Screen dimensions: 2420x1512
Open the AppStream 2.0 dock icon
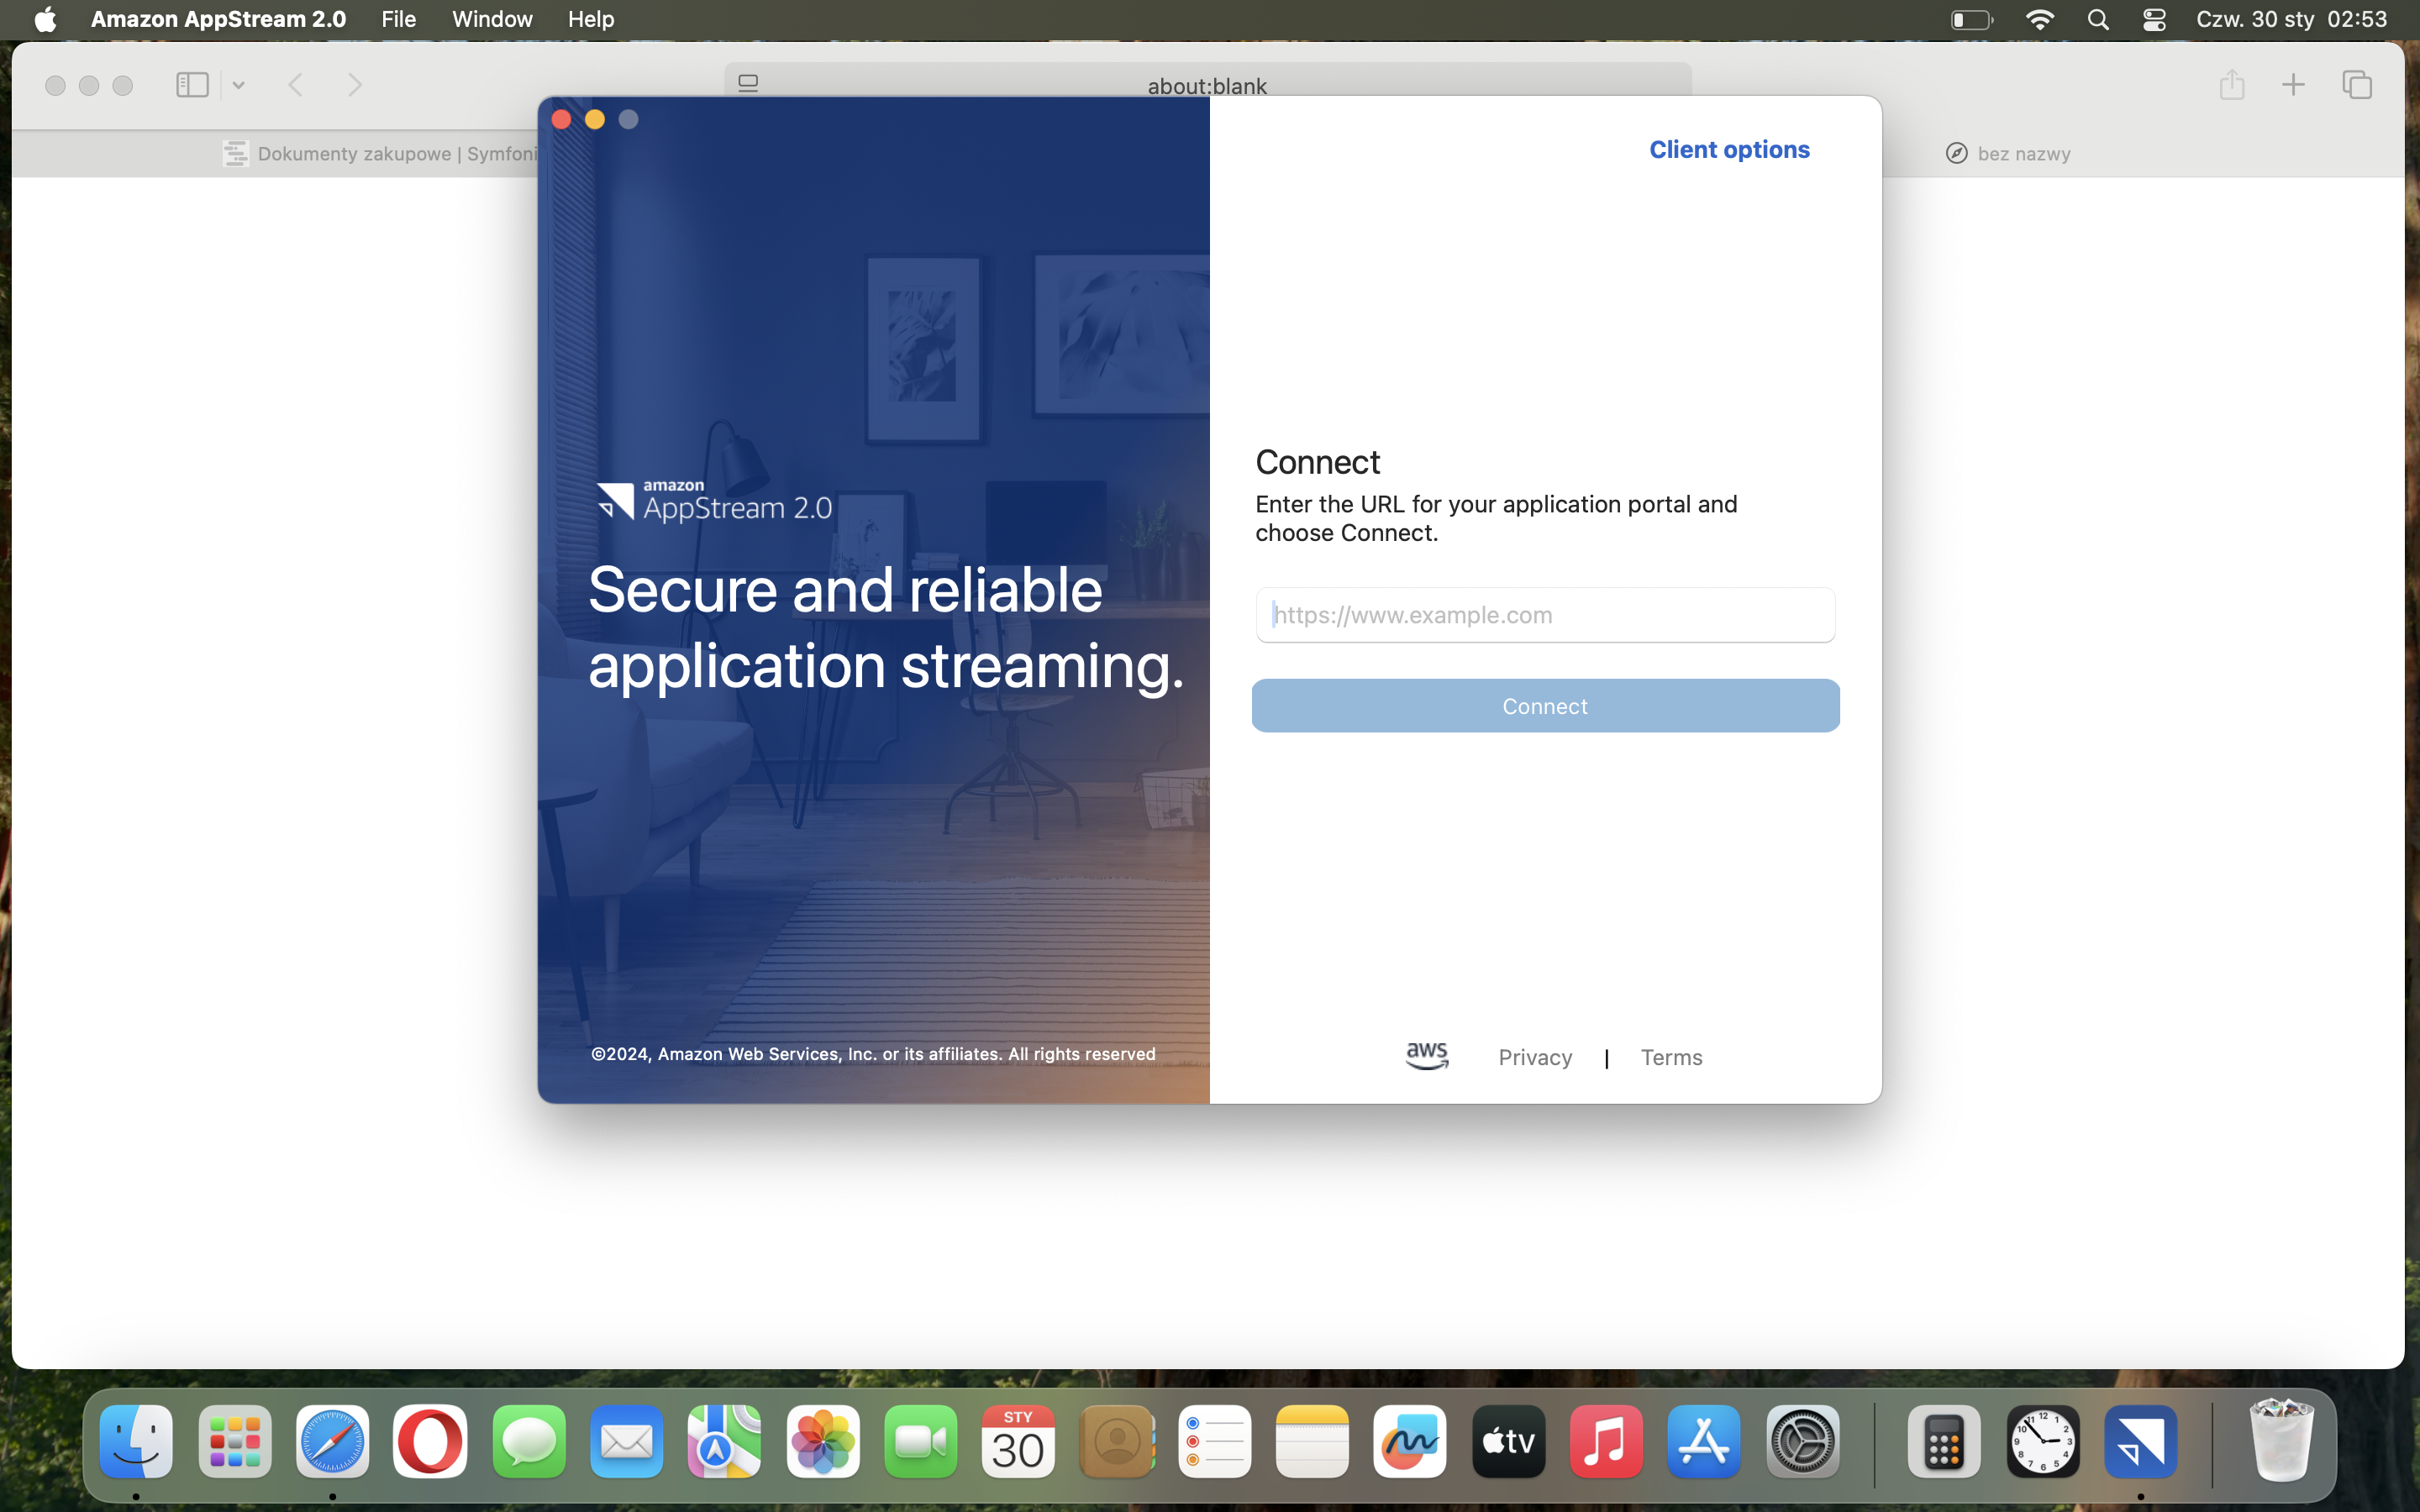tap(2140, 1441)
